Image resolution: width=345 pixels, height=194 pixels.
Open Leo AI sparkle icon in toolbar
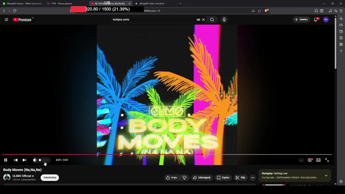point(336,11)
